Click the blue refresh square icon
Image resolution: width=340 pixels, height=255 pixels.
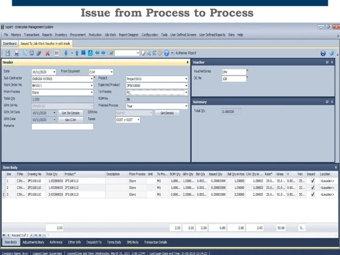coord(90,53)
